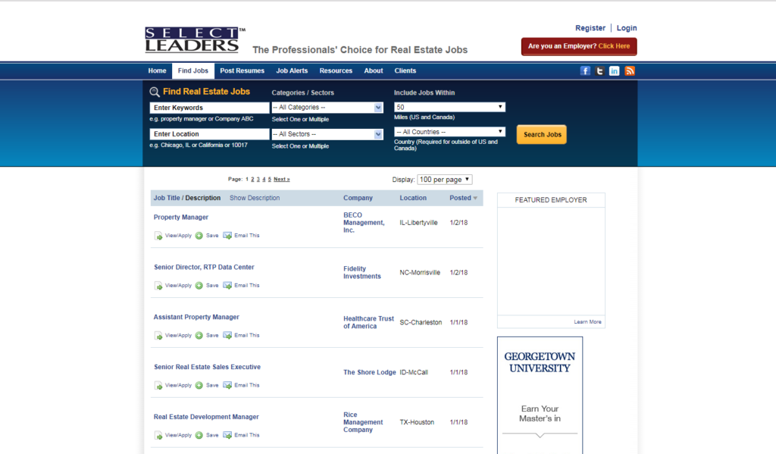
Task: Sort by the Company column header
Action: click(x=358, y=198)
